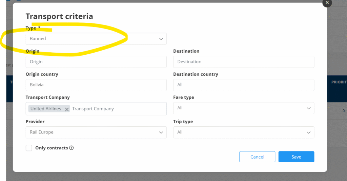Select the Destination country field
Viewport: 347px width, 181px height.
coord(243,85)
